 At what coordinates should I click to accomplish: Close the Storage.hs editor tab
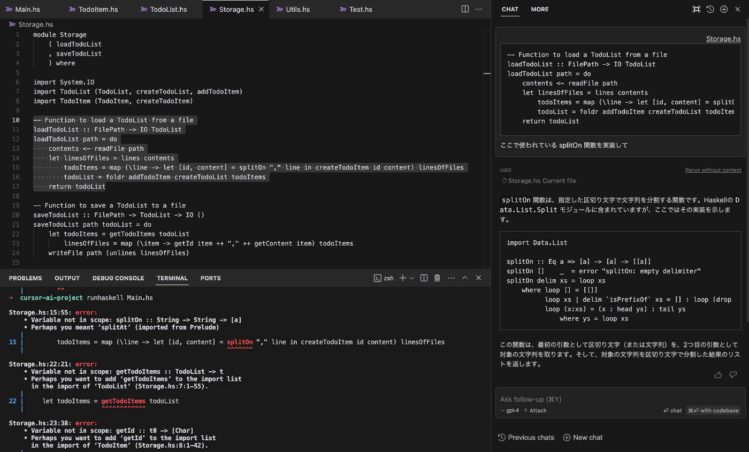coord(261,10)
